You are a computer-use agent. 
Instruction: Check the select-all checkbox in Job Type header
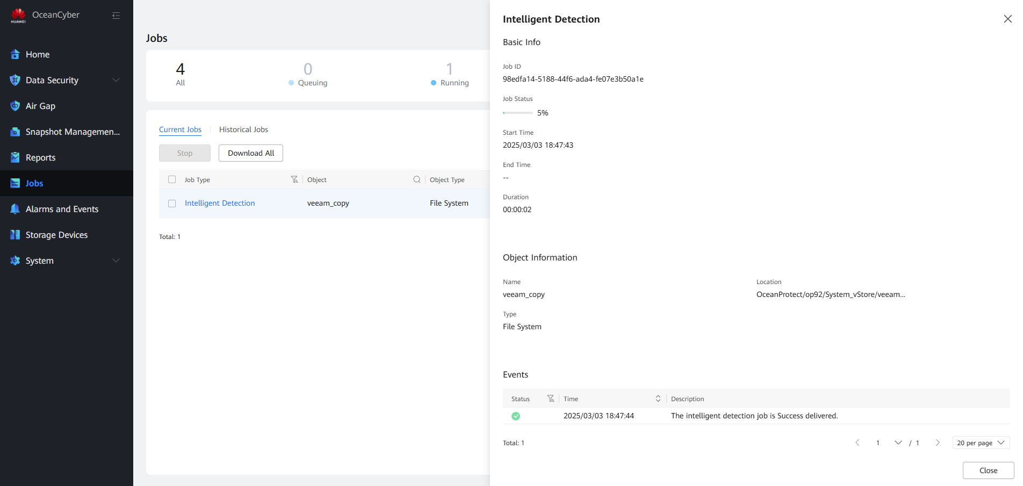coord(172,179)
